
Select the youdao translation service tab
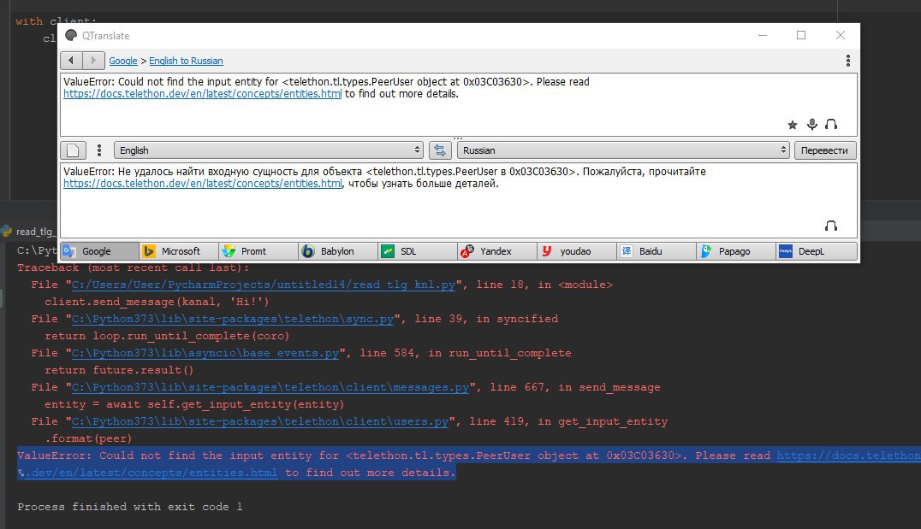click(x=577, y=251)
